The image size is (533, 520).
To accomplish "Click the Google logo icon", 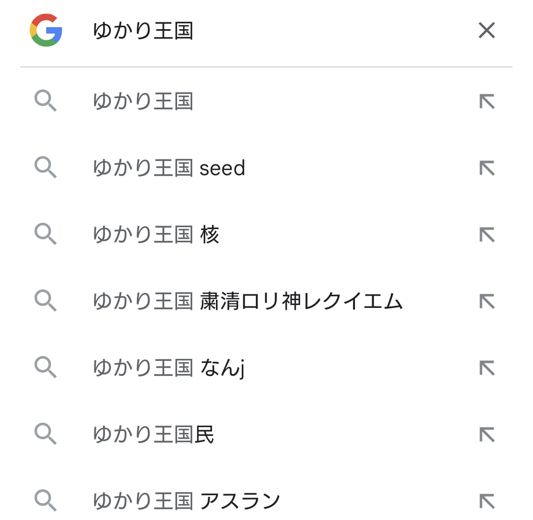I will point(46,30).
